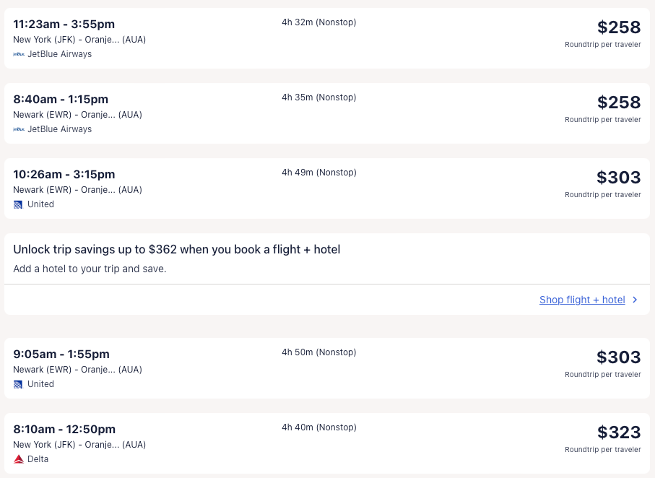Click chevron arrow beside Shop flight + hotel
Image resolution: width=655 pixels, height=478 pixels.
tap(635, 300)
